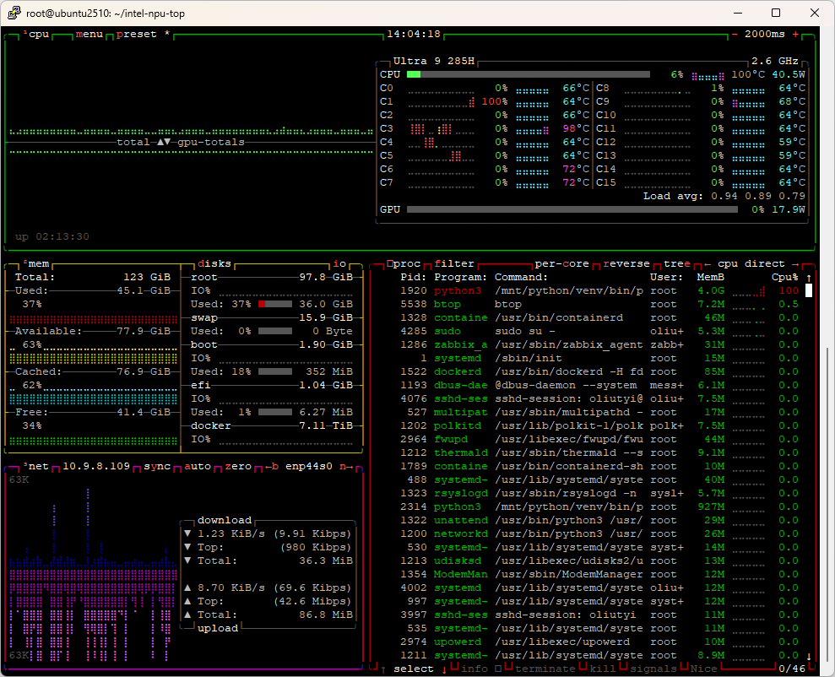Toggle auto scaling in net box
This screenshot has width=835, height=677.
pos(198,467)
